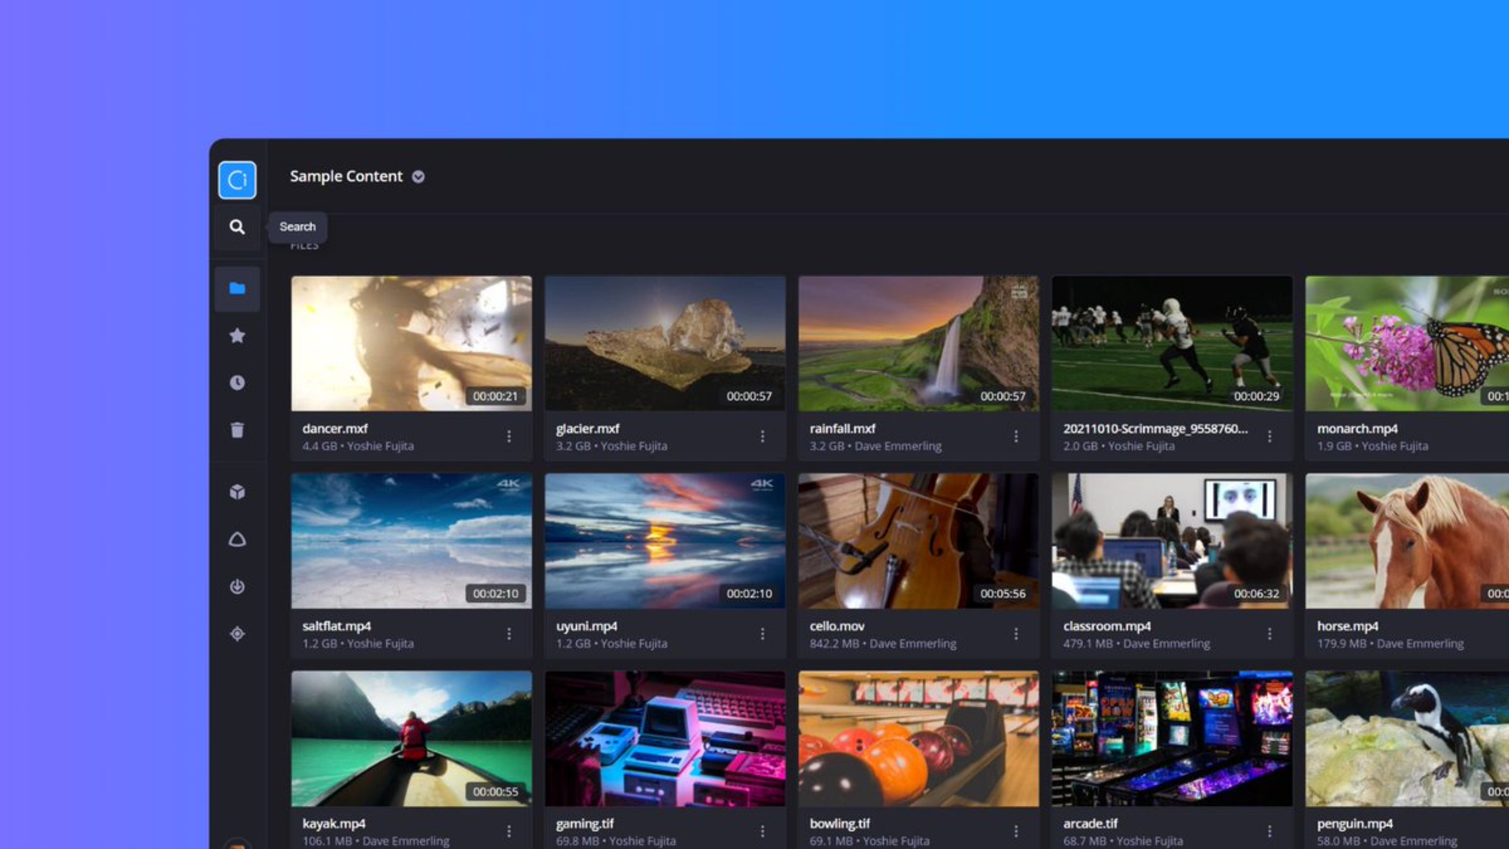Open the three-dot menu for rainfall.mxf
This screenshot has width=1509, height=849.
[1016, 436]
